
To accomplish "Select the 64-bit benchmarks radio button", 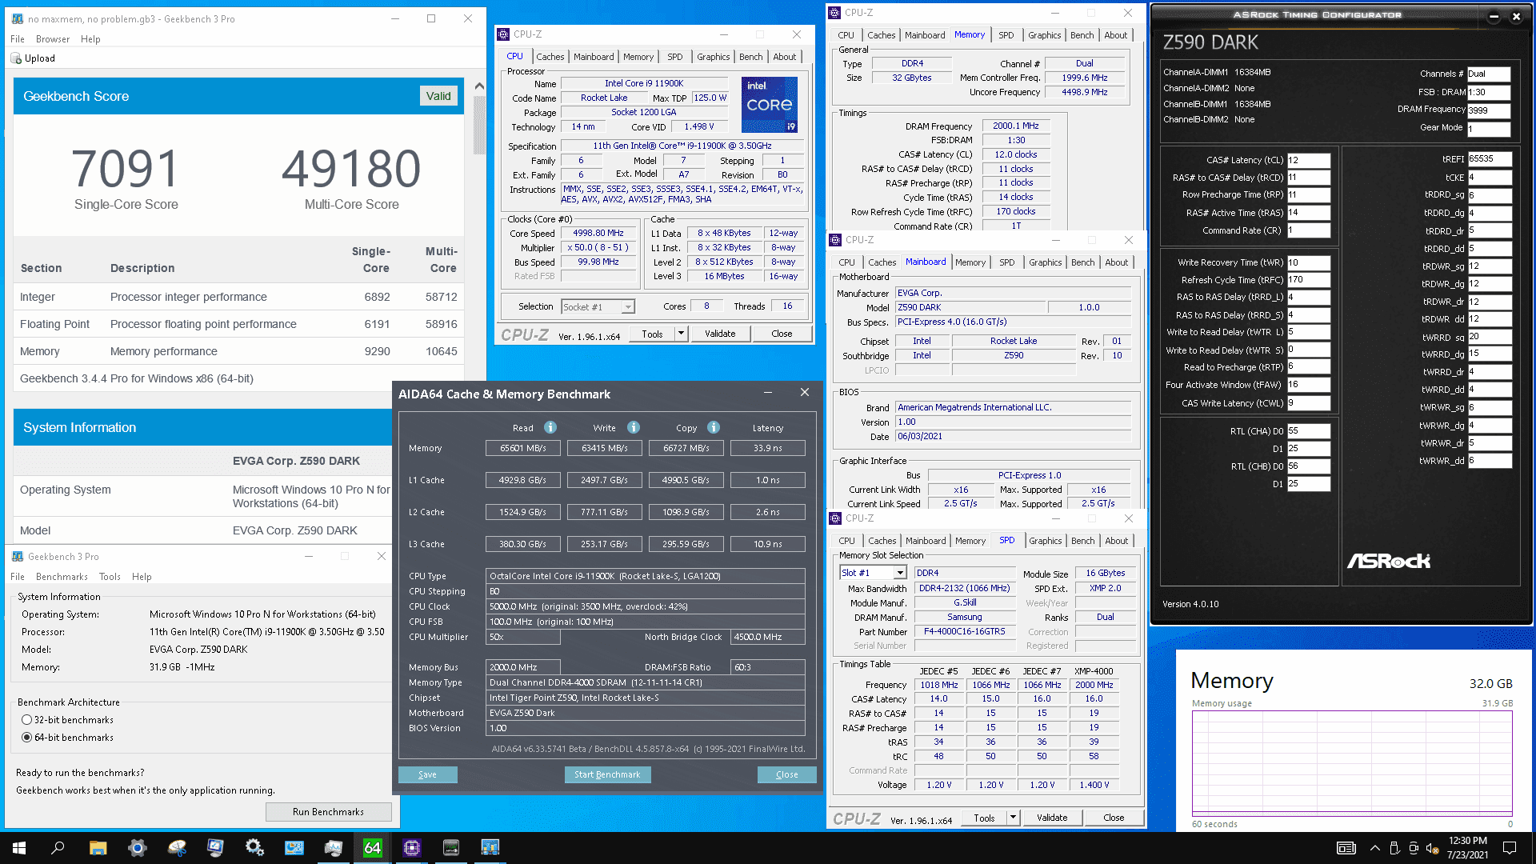I will tap(27, 738).
